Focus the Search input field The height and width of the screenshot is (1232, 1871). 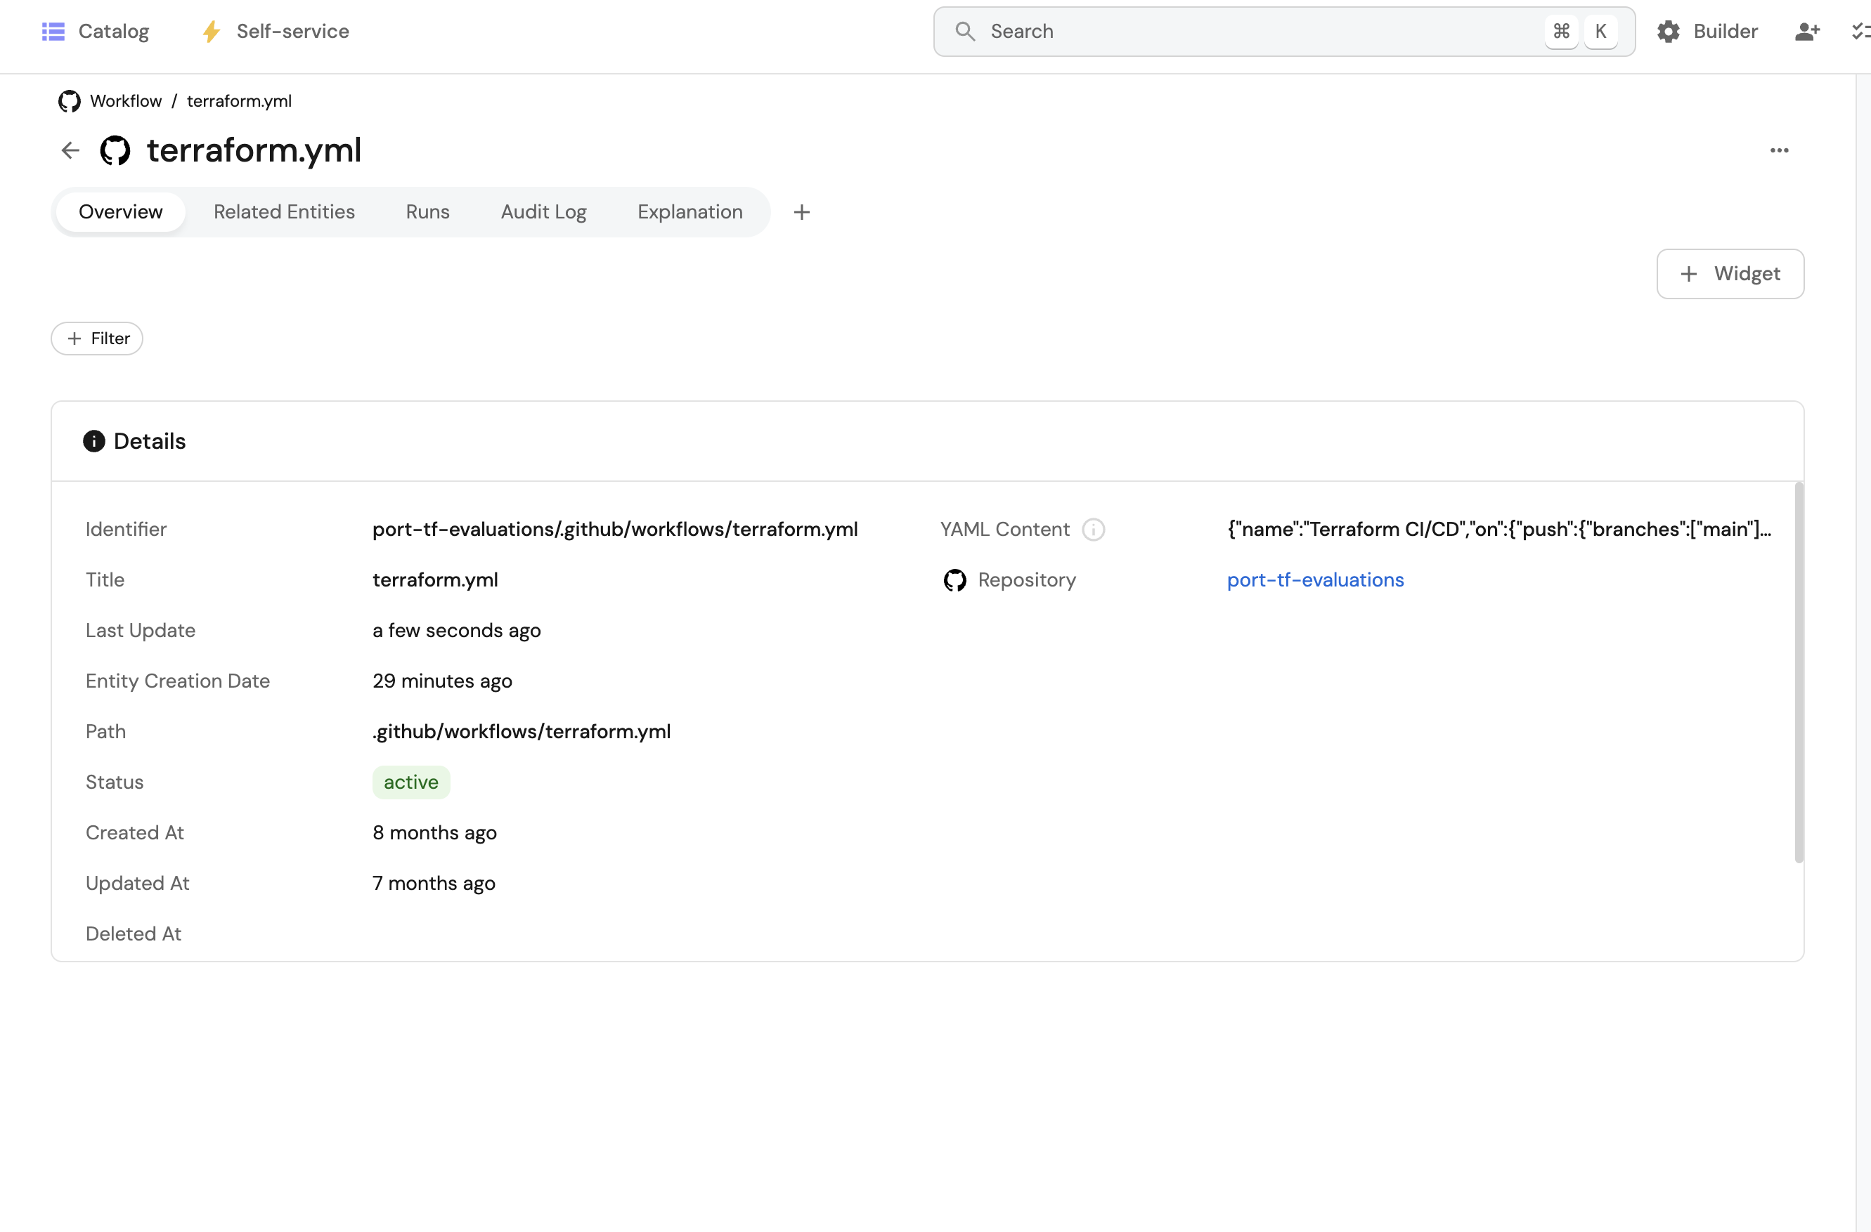coord(1258,32)
